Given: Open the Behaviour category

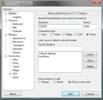Looking at the screenshot, I should point(18,42).
